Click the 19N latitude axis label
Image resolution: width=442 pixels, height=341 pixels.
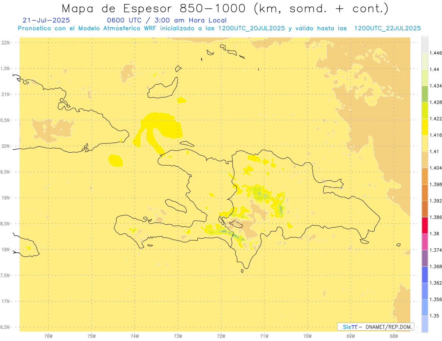(x=5, y=198)
